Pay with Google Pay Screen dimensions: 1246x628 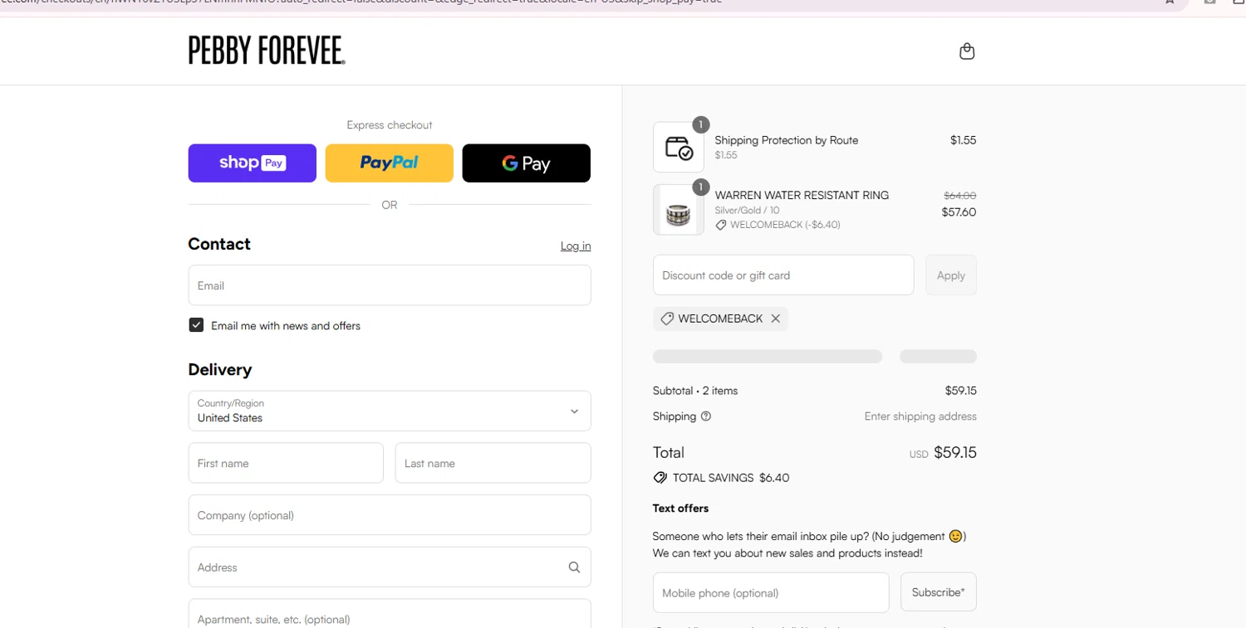pyautogui.click(x=527, y=163)
